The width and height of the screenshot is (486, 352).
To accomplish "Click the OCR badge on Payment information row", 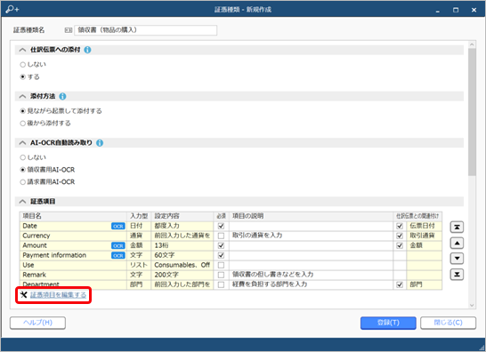I will click(x=118, y=256).
